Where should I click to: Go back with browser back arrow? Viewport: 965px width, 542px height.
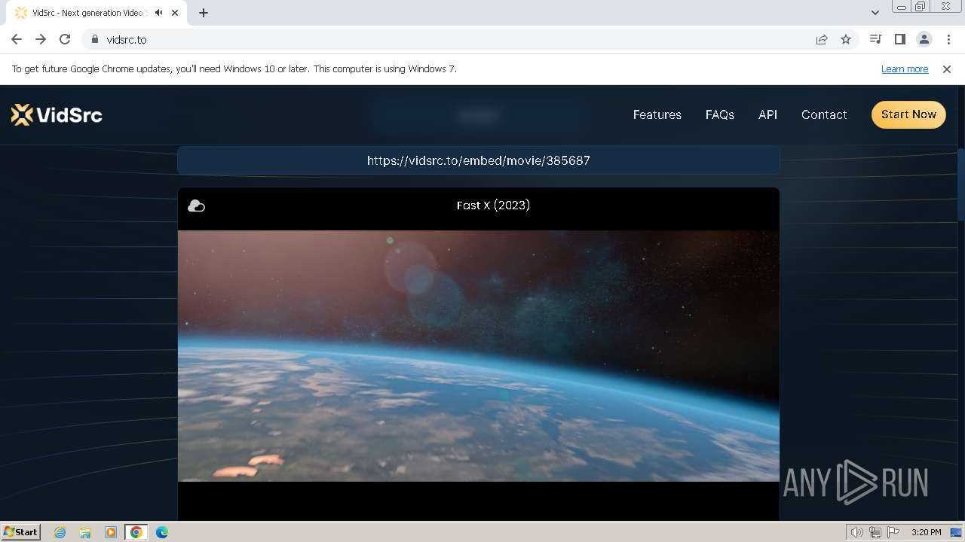(x=17, y=39)
